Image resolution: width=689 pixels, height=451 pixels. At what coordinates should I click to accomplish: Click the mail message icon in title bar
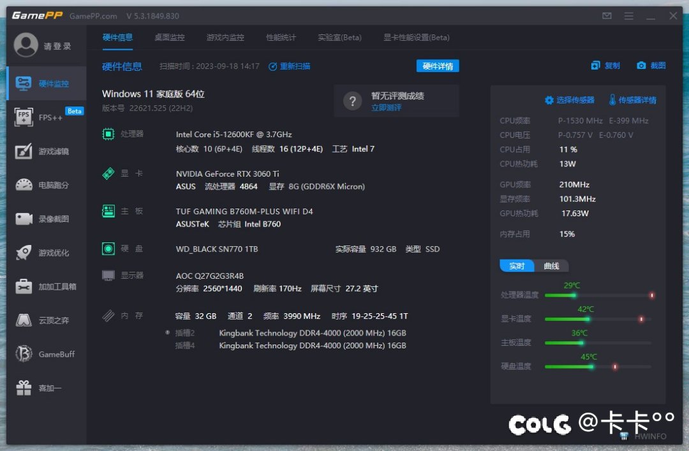607,16
